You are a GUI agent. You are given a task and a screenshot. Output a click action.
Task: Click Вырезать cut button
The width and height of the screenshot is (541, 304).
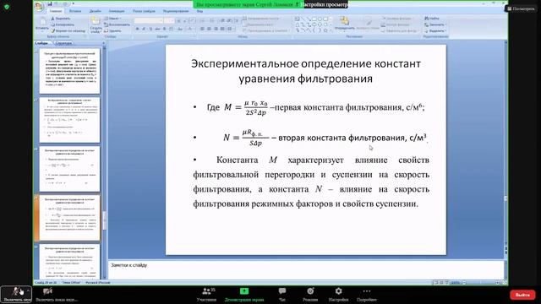[61, 19]
